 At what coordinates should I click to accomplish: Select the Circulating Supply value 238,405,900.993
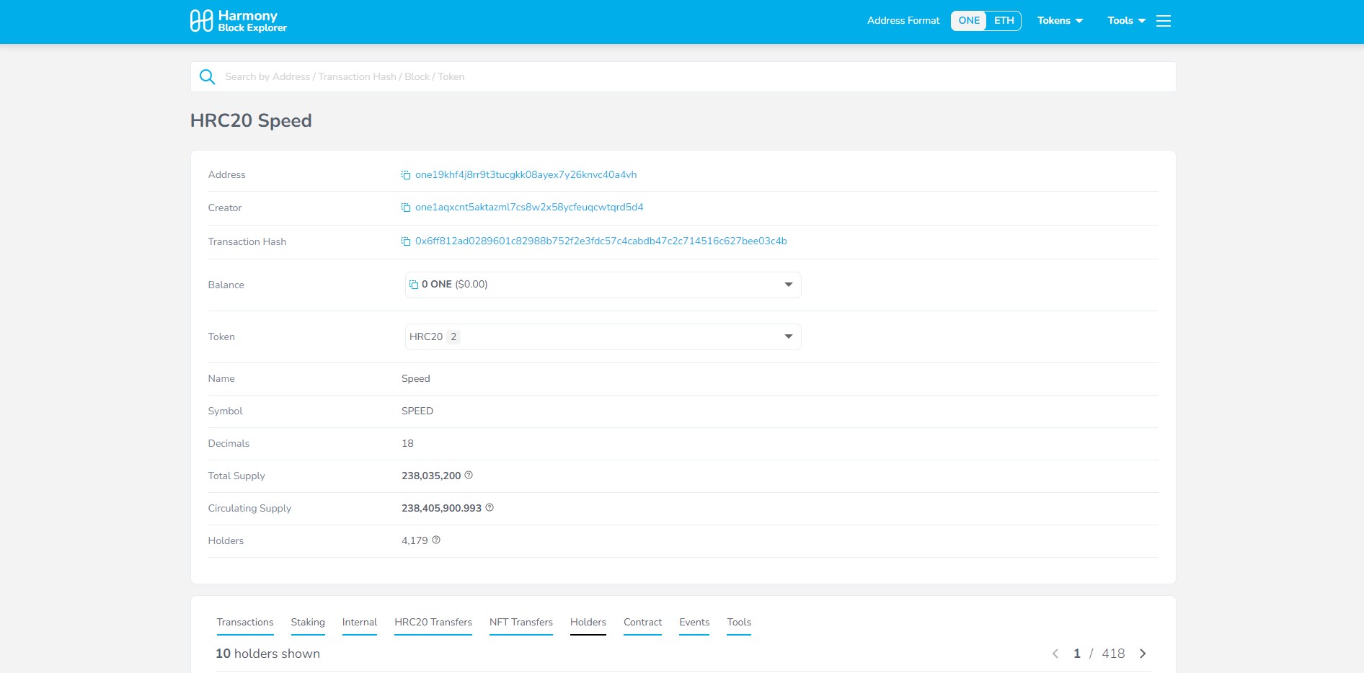coord(441,508)
